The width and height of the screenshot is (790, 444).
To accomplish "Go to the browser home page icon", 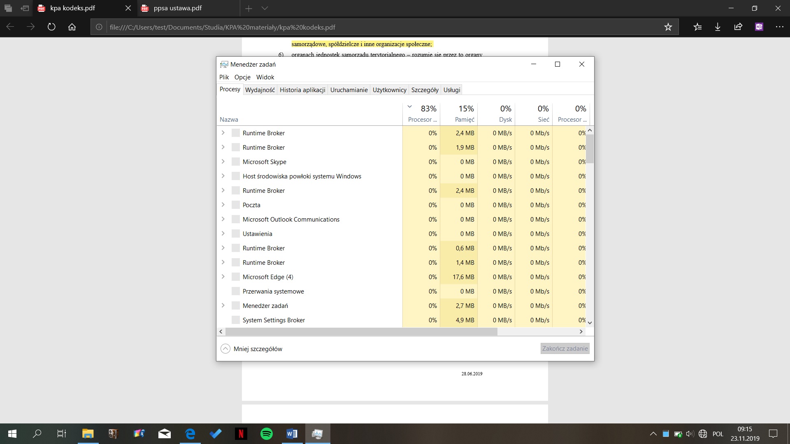I will (72, 27).
